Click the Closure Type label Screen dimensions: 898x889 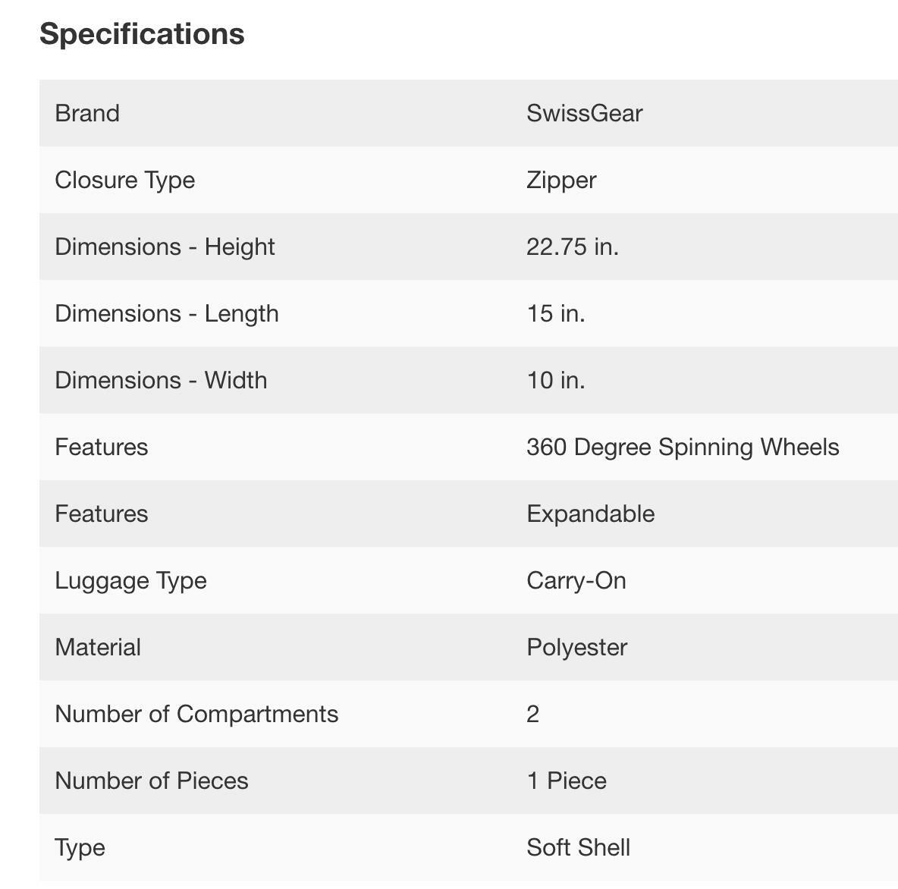[125, 180]
